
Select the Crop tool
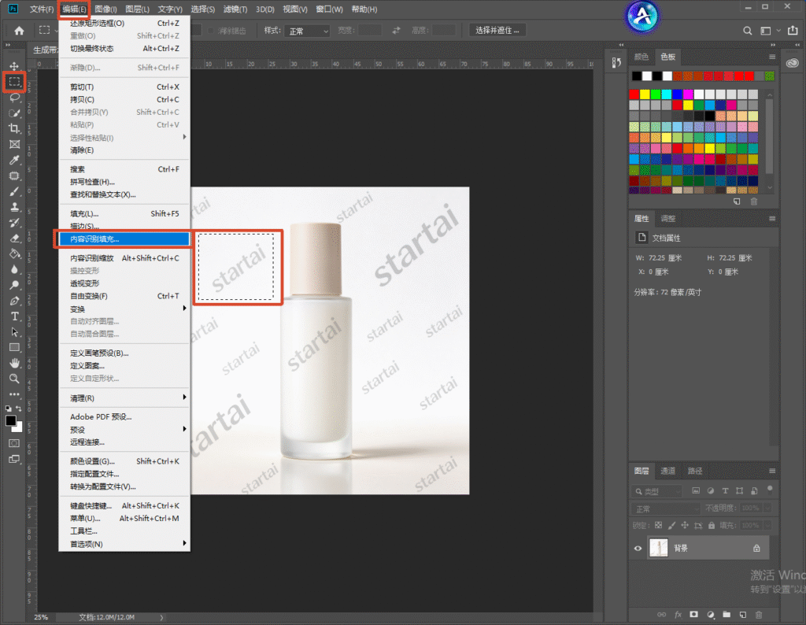click(x=14, y=128)
